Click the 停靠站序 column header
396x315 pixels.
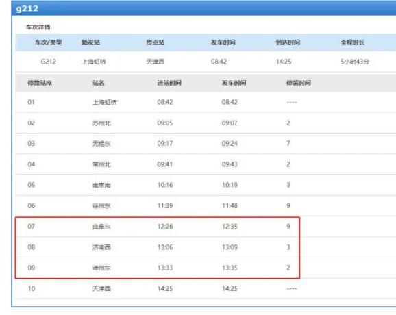point(40,83)
